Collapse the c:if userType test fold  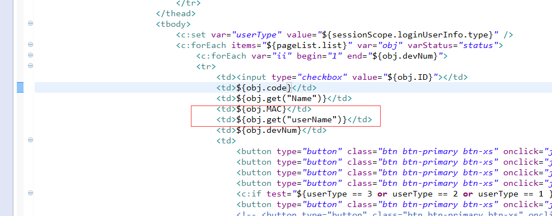(x=30, y=193)
